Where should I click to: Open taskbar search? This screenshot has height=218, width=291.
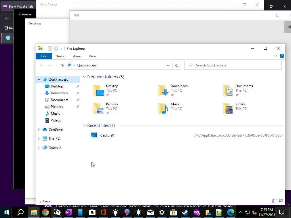point(20,212)
